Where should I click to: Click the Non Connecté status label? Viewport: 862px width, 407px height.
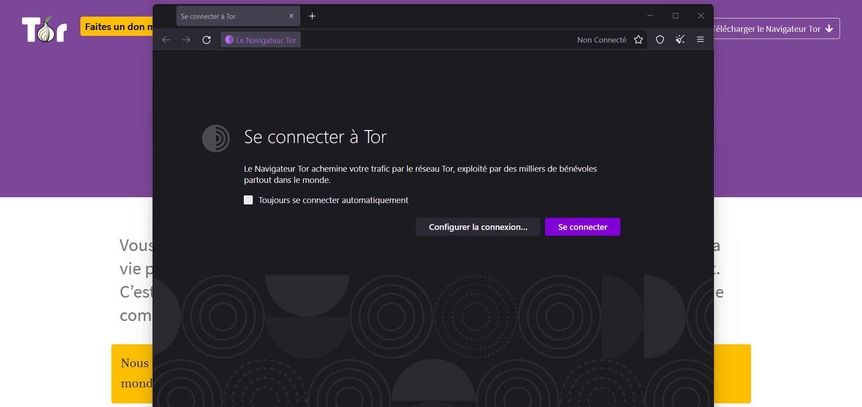(x=602, y=40)
